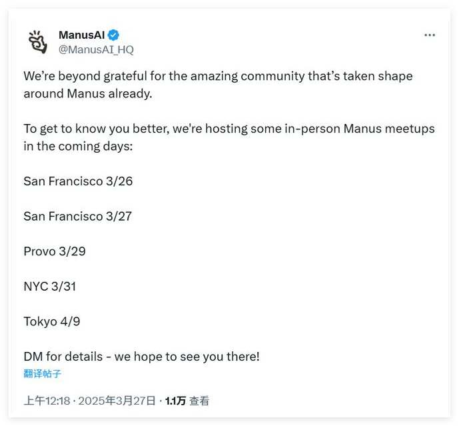Click the 查看 views label
The image size is (459, 426).
pyautogui.click(x=199, y=401)
